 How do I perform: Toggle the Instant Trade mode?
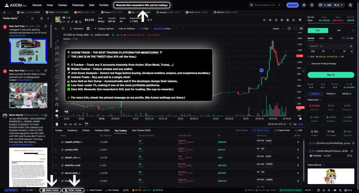(261, 130)
